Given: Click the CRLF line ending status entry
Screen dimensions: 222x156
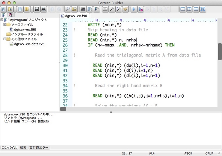Looking at the screenshot, I should (x=209, y=153).
